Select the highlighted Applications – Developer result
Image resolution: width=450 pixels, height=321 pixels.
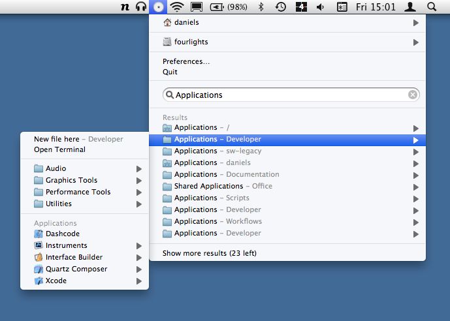[287, 140]
